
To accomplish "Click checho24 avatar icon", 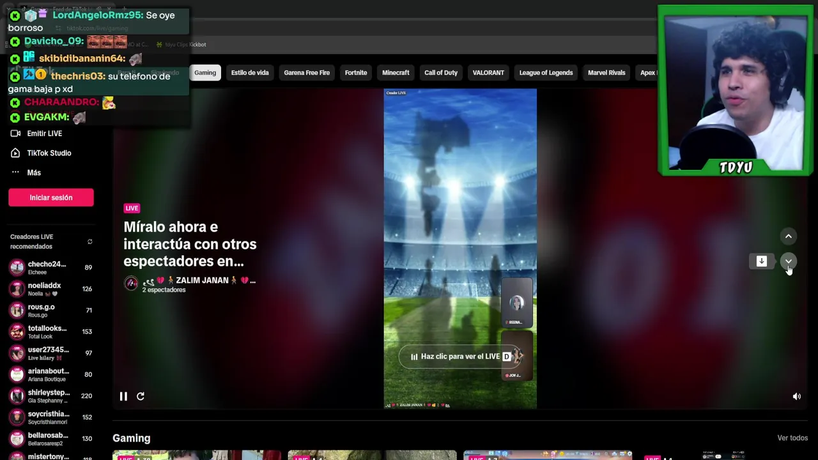I will click(17, 268).
